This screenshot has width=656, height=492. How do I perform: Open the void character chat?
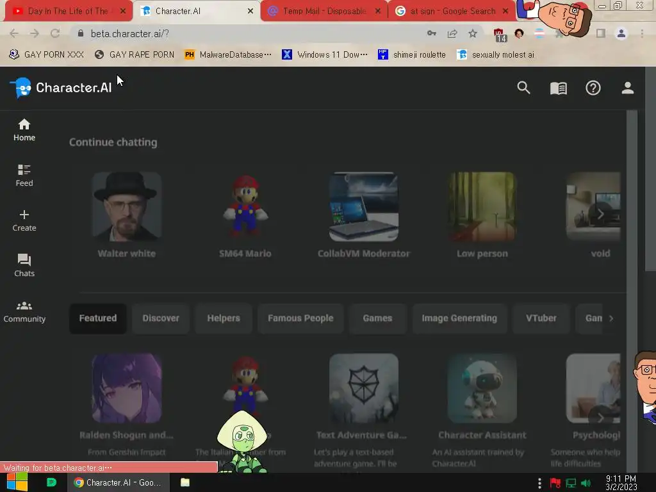coord(594,216)
